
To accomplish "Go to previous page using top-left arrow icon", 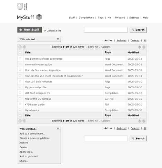I will pos(20,47).
